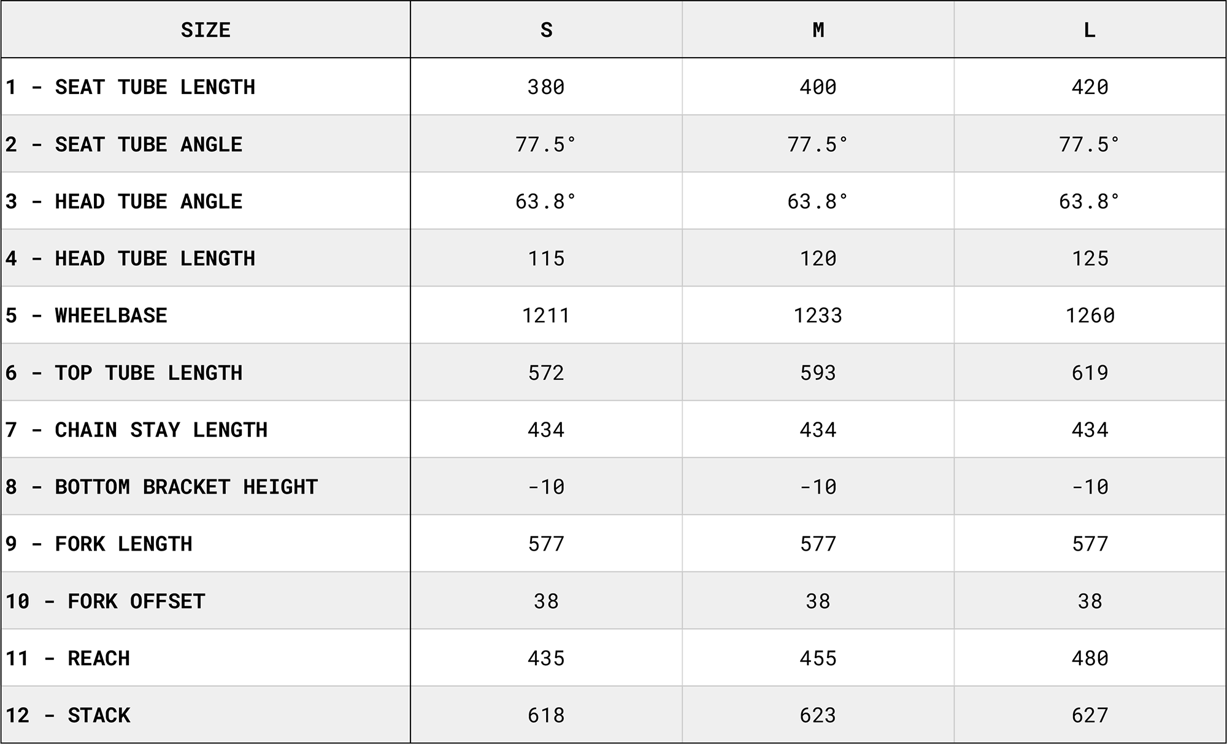Select the Reach row label

[68, 658]
